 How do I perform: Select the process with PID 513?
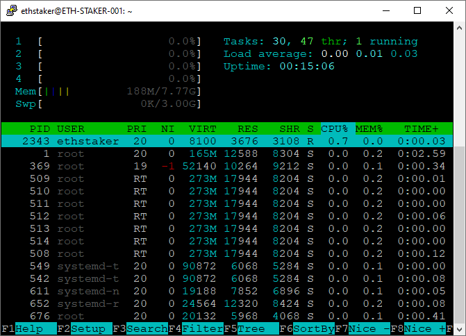tap(227, 228)
